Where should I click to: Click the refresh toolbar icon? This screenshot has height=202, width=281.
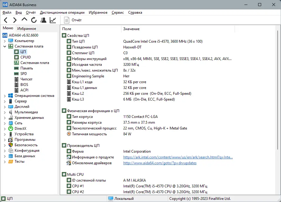34,19
